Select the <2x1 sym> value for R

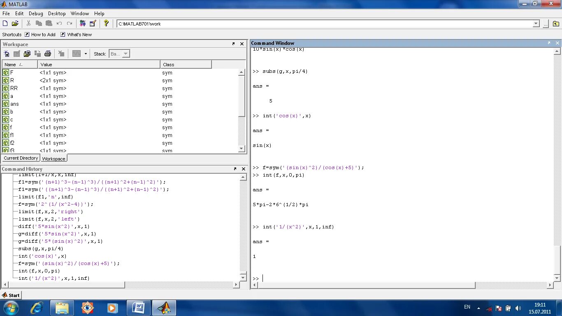[x=53, y=81]
